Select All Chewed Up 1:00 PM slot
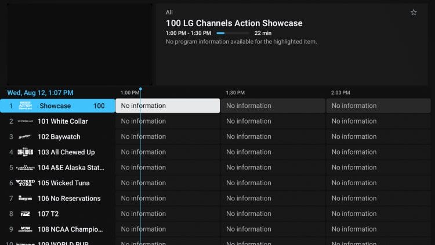The image size is (435, 245). coord(168,152)
